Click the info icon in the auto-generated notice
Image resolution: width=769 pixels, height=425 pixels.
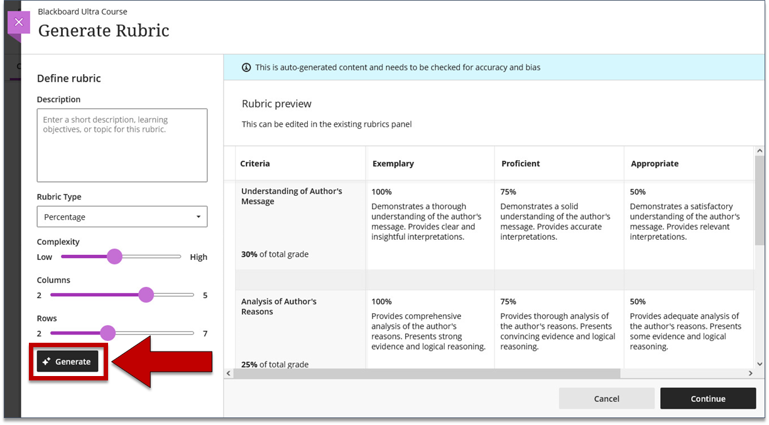pos(246,67)
